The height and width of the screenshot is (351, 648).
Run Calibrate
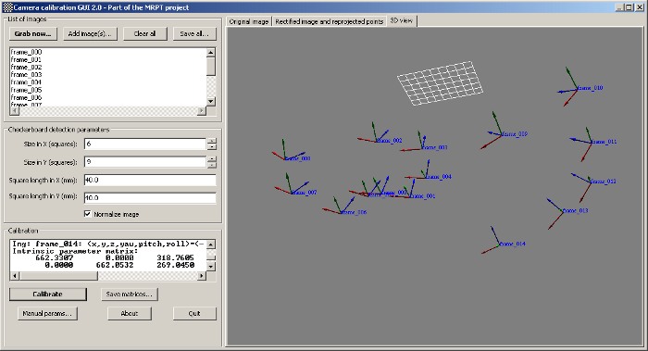pyautogui.click(x=47, y=294)
